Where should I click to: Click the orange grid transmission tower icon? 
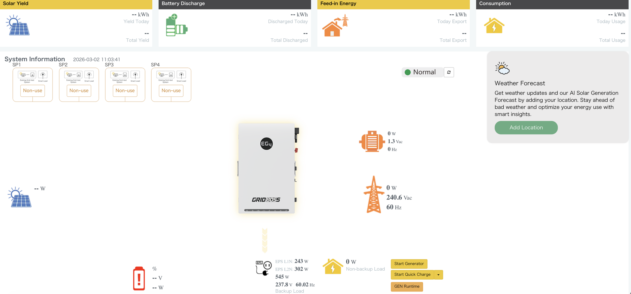pyautogui.click(x=374, y=194)
